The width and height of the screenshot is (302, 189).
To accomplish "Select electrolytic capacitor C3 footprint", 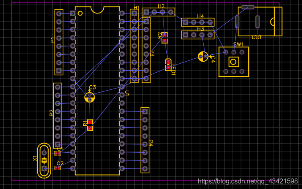I will (x=90, y=97).
